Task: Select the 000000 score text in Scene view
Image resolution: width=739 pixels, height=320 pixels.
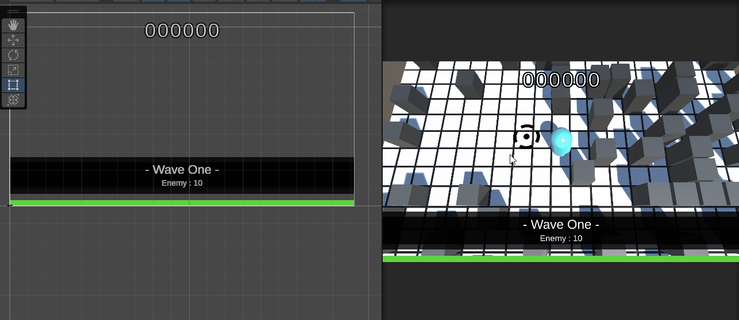Action: [x=182, y=30]
